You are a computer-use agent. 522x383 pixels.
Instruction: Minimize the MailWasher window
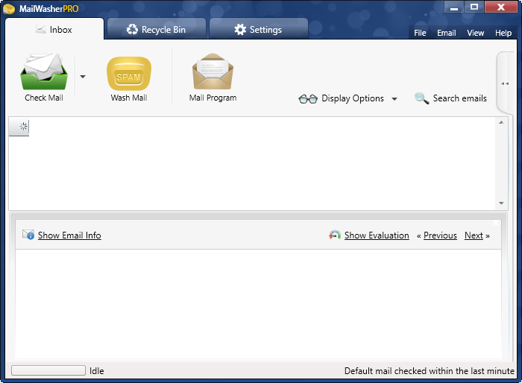(454, 7)
